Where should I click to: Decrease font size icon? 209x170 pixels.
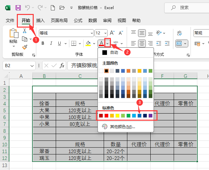click(121, 33)
